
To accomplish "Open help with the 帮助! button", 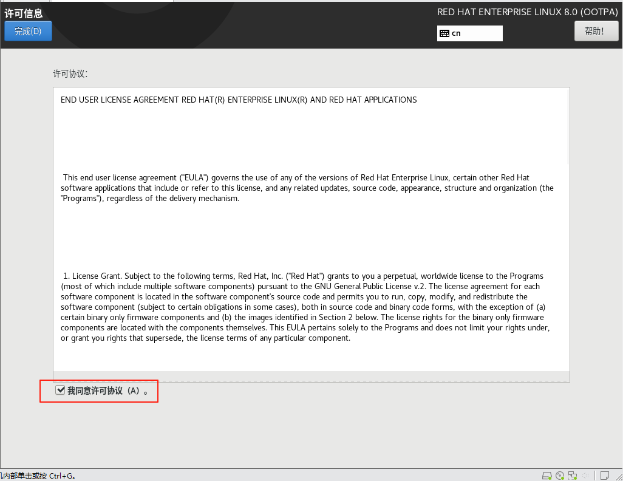I will 596,31.
